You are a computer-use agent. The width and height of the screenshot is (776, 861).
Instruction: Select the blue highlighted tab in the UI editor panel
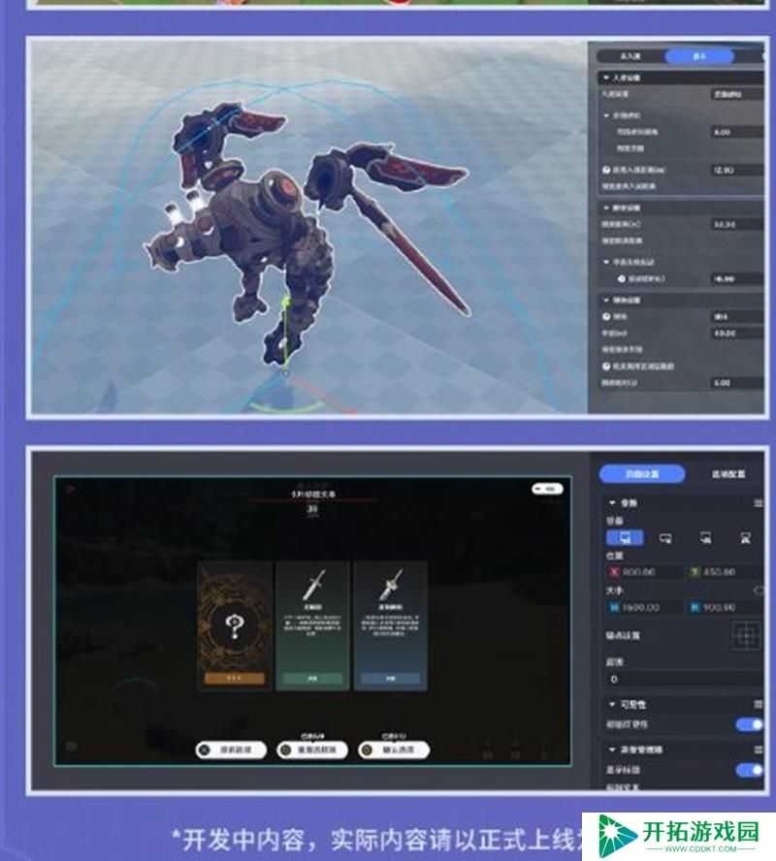pos(642,474)
